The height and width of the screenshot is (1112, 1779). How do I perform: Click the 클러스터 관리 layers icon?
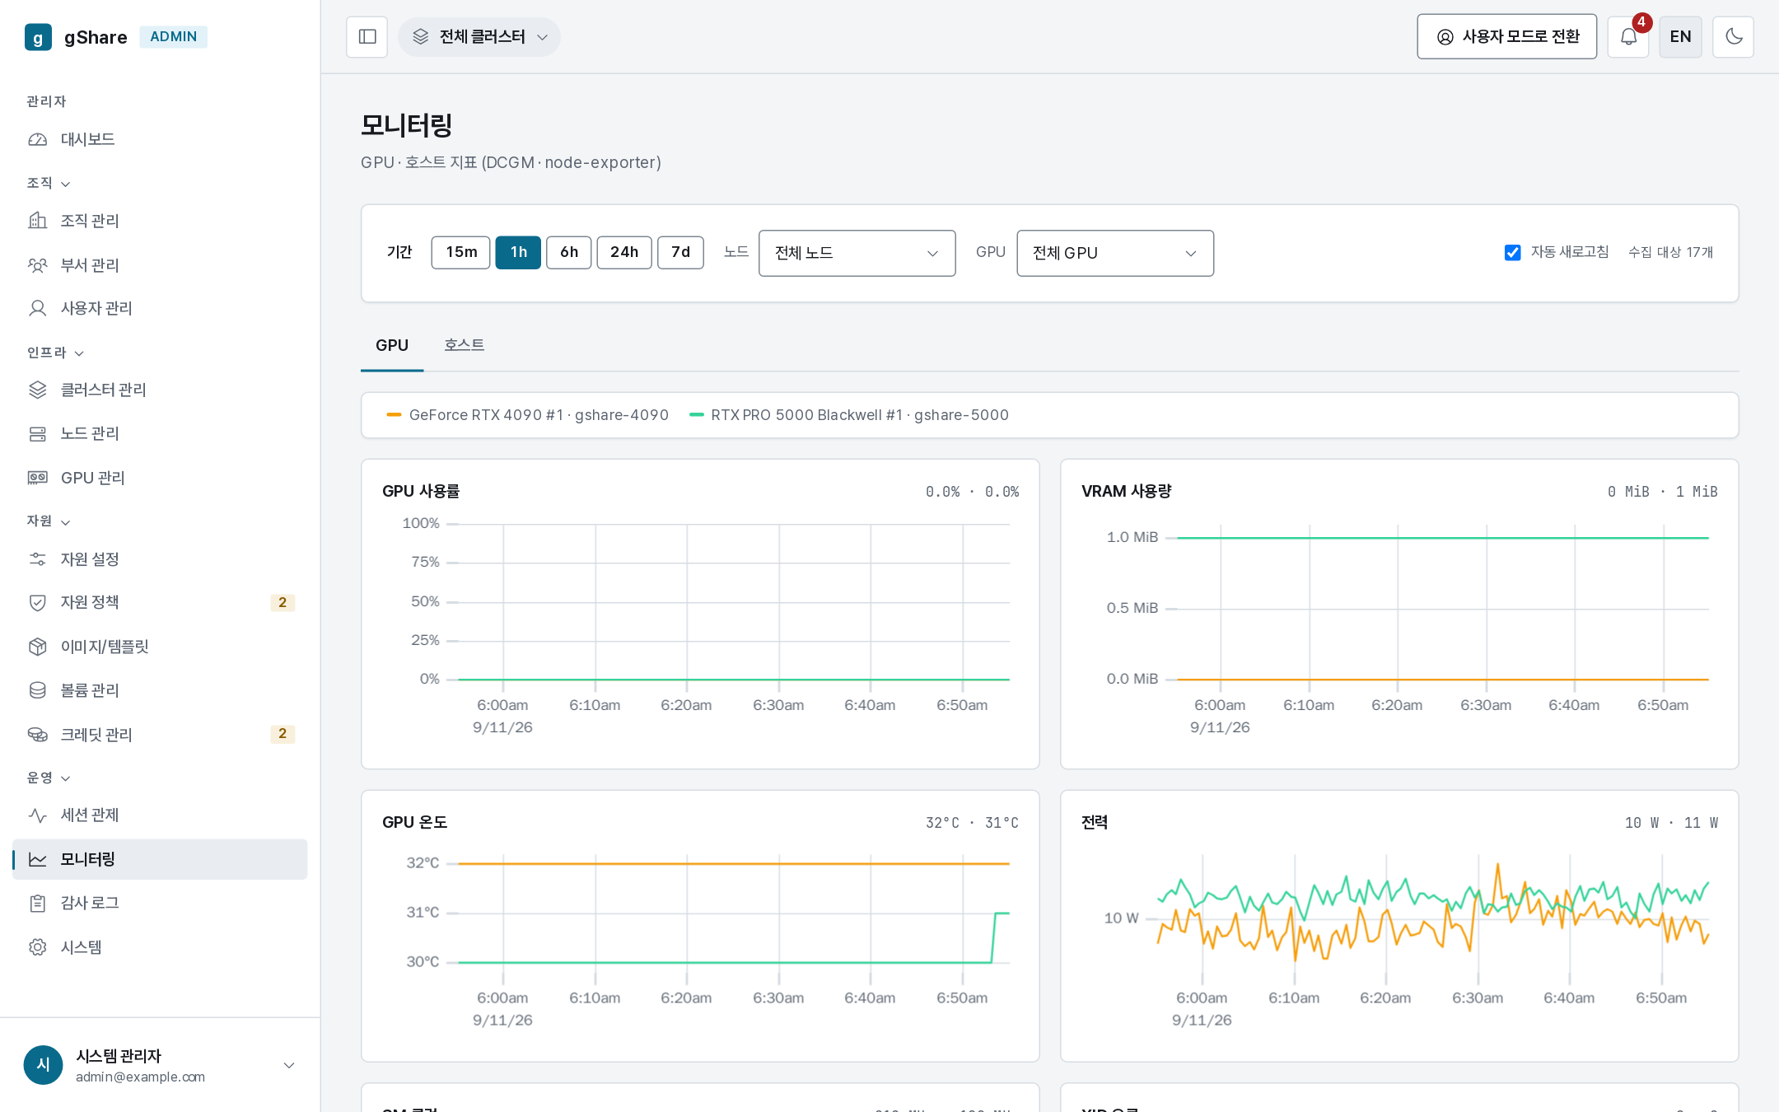38,390
